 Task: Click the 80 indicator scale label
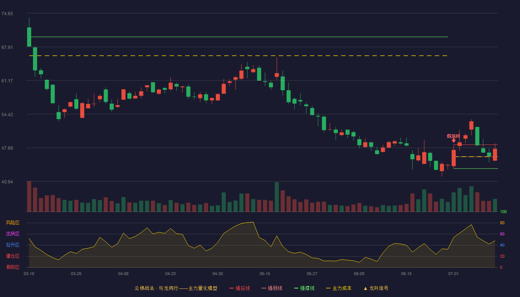click(502, 223)
